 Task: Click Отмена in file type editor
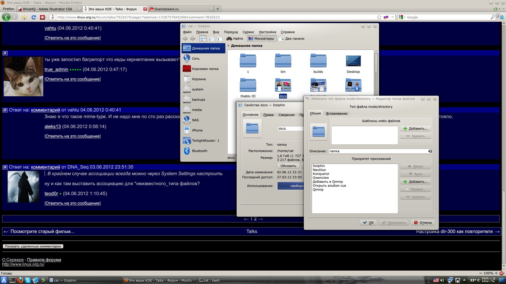[x=423, y=223]
